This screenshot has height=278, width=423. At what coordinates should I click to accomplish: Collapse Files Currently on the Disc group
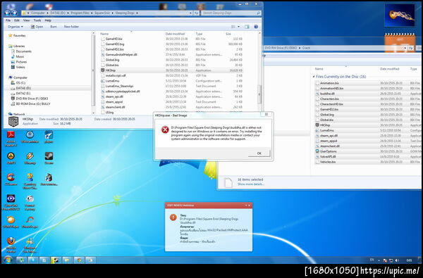click(314, 77)
